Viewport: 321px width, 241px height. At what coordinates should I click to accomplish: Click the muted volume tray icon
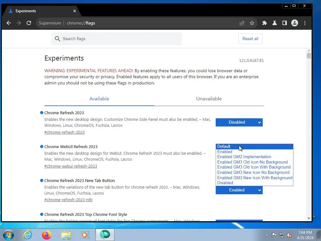click(289, 235)
